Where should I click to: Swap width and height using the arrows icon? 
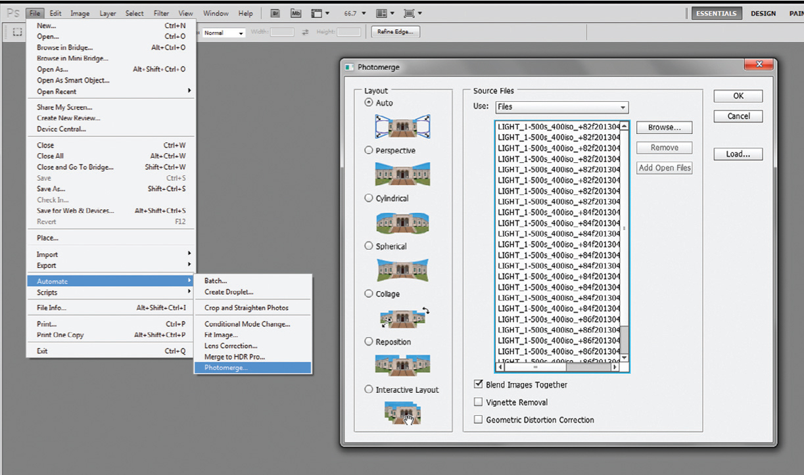pyautogui.click(x=305, y=32)
